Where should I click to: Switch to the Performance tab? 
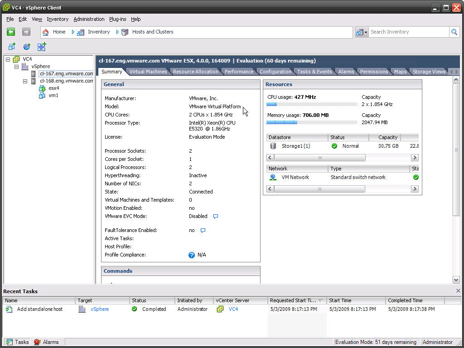point(239,72)
